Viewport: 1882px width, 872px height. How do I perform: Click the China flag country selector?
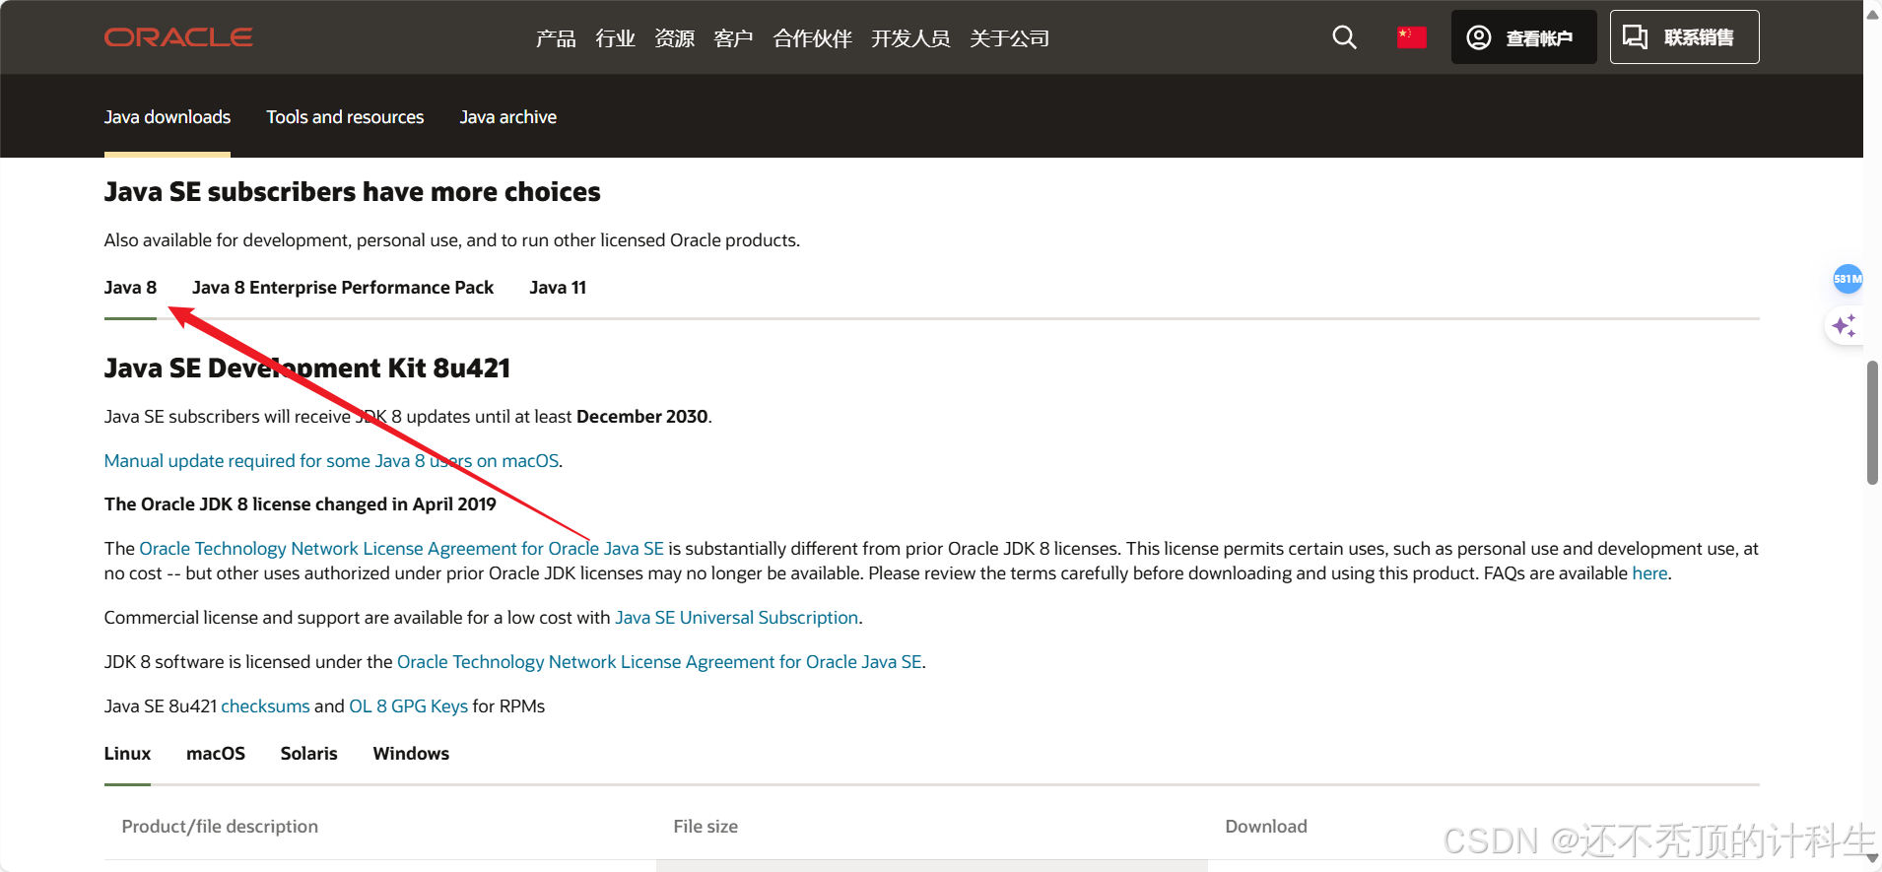coord(1411,37)
